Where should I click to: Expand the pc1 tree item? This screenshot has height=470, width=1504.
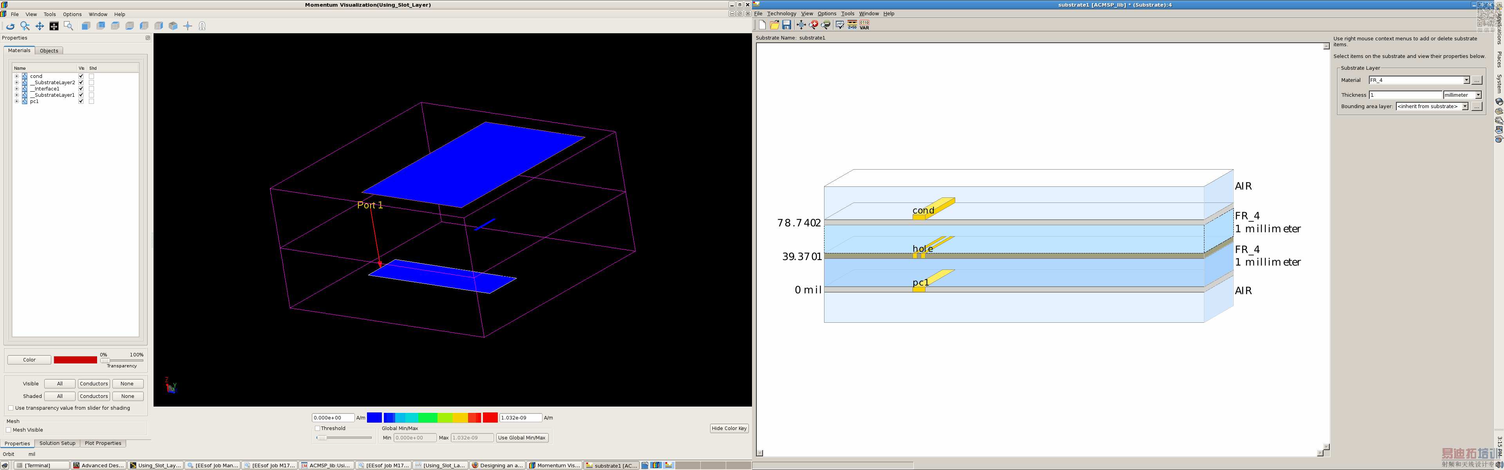pyautogui.click(x=16, y=101)
